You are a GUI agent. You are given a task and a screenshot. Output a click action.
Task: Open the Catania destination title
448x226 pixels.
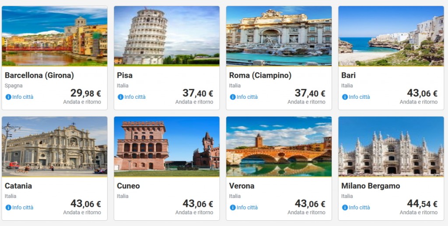coord(18,186)
